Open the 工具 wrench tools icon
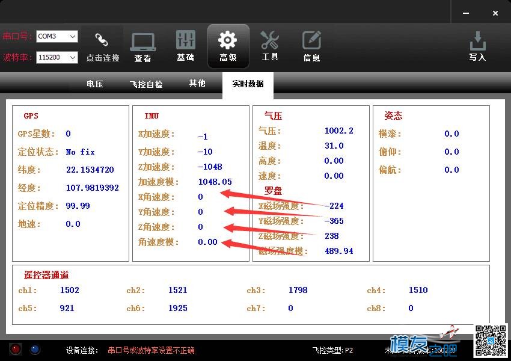 pyautogui.click(x=269, y=40)
